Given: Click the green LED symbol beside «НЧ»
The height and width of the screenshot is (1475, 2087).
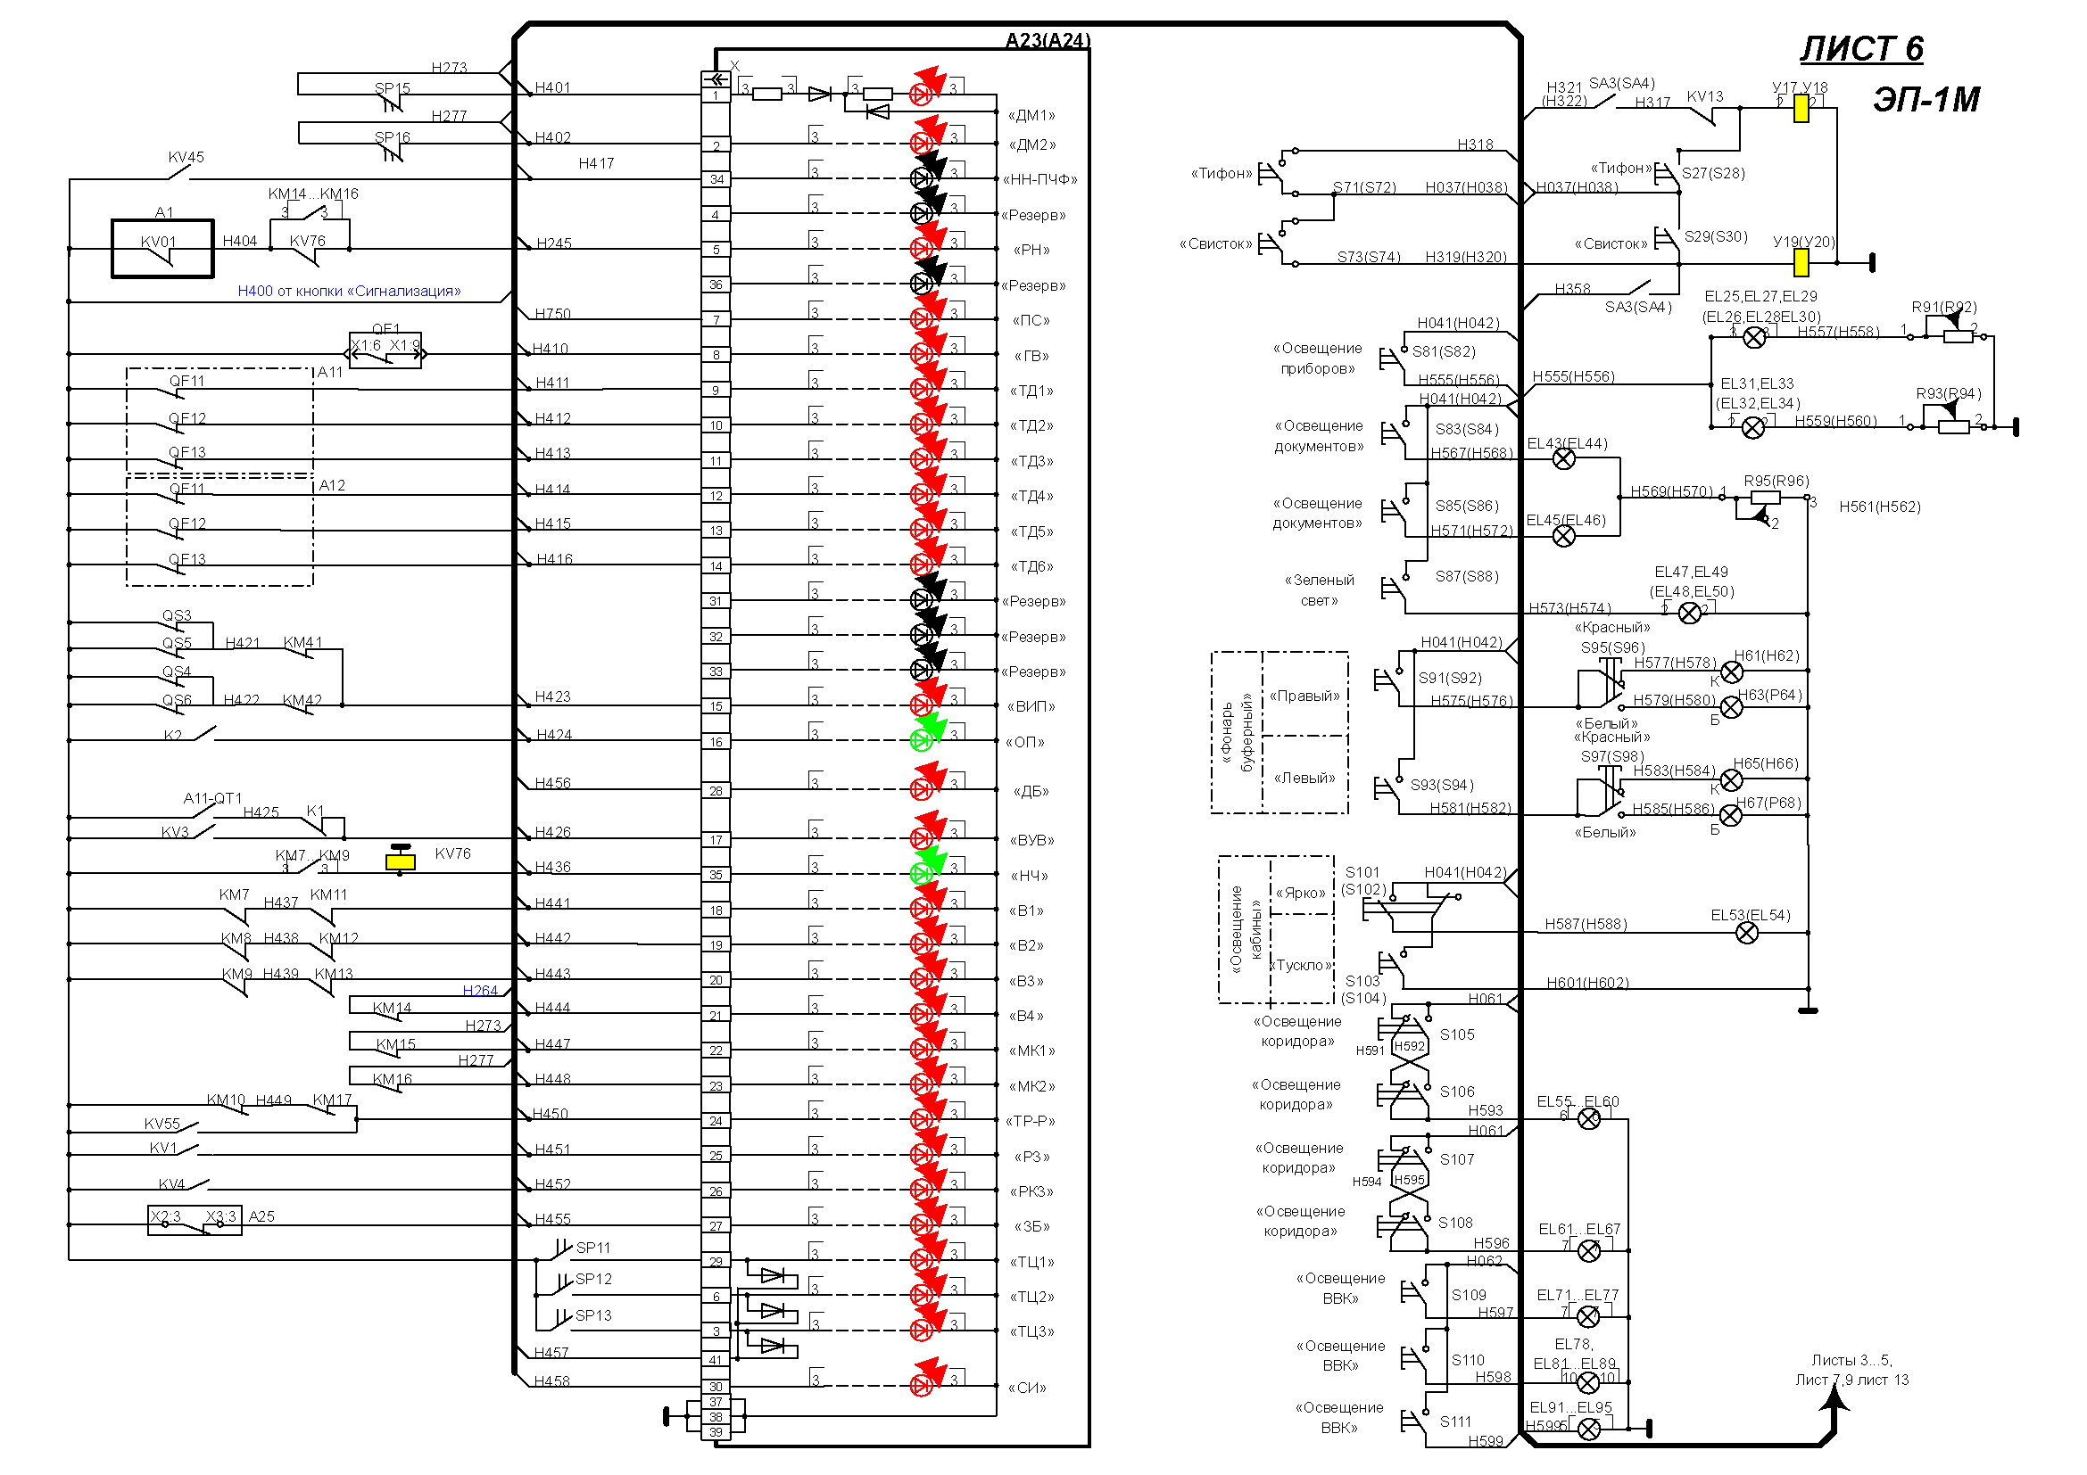Looking at the screenshot, I should pyautogui.click(x=922, y=874).
